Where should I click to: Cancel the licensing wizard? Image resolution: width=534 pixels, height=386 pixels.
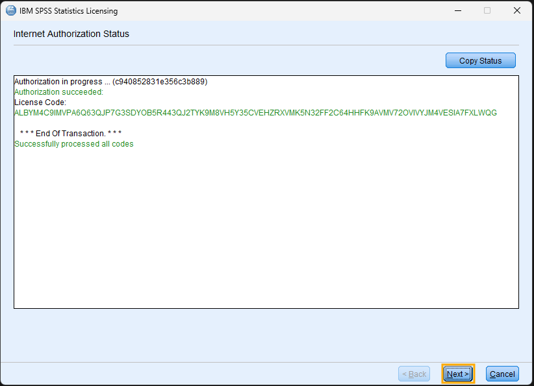pos(502,374)
